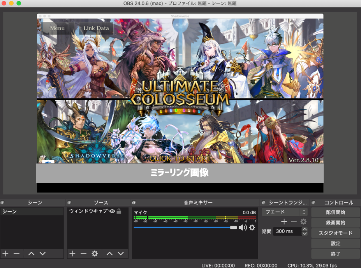Start streaming with 配信開始 button

(335, 212)
